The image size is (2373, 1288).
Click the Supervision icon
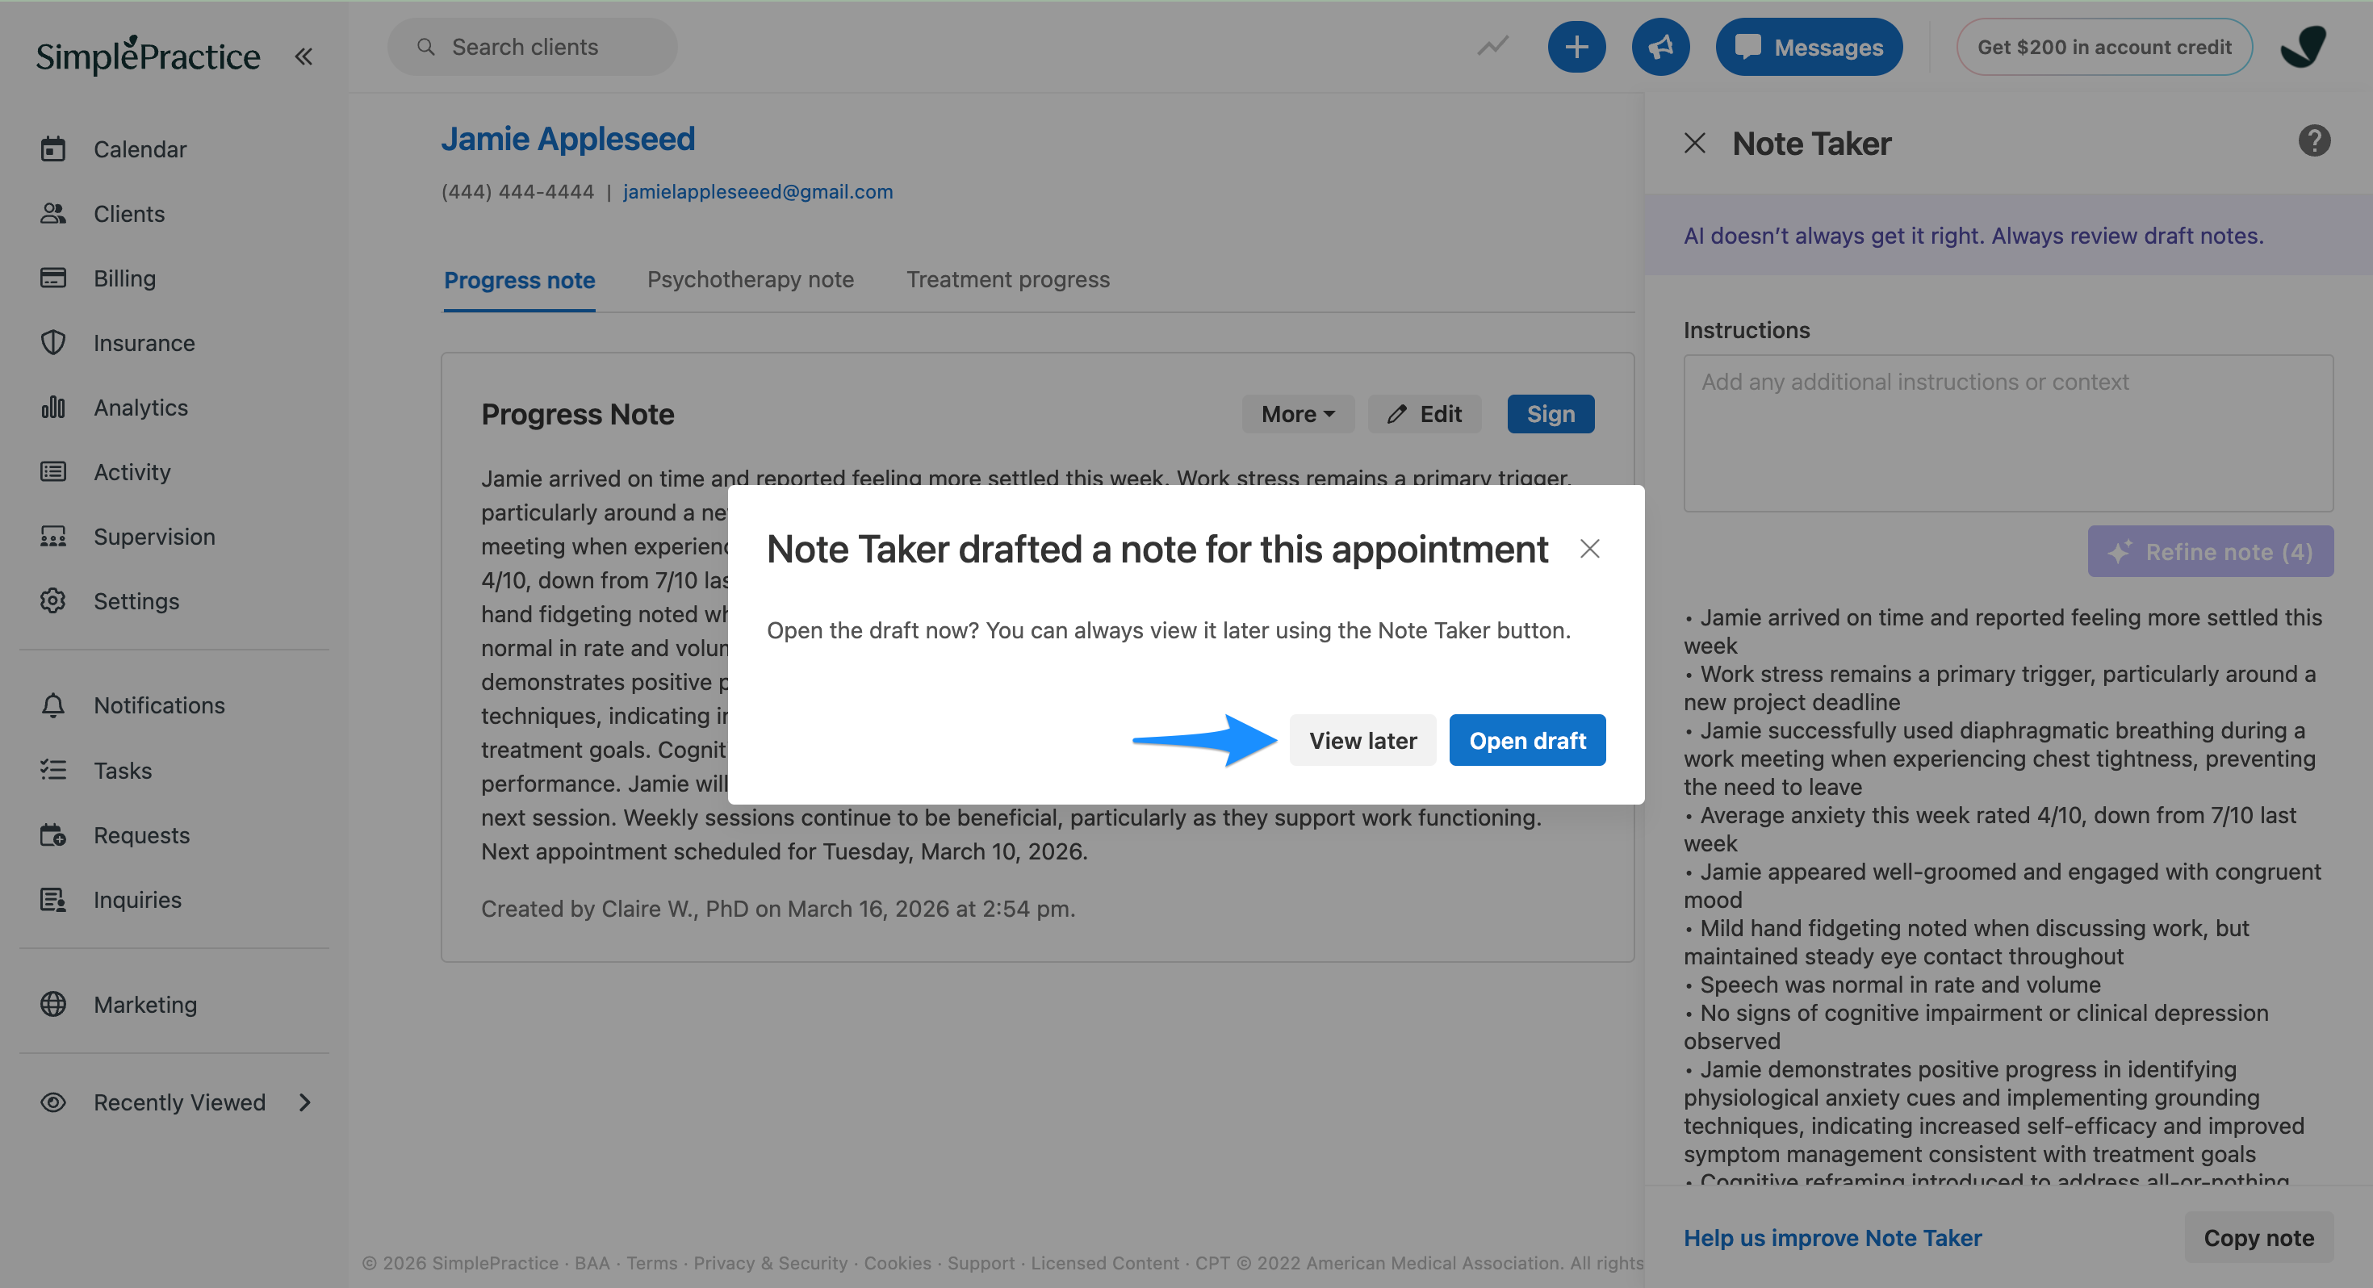point(53,536)
